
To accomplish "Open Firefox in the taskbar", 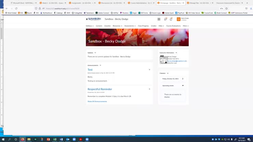I will (x=23, y=139).
